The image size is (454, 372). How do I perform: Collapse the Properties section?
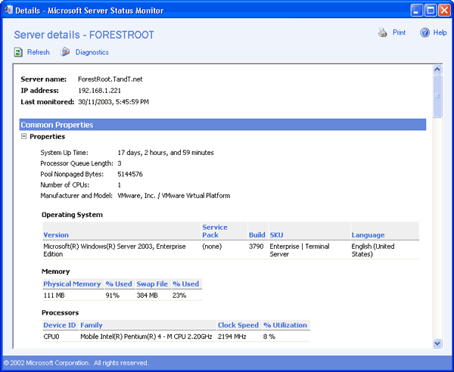point(23,136)
